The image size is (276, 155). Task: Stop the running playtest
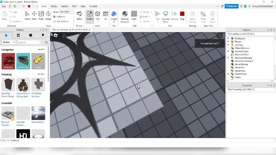182,15
